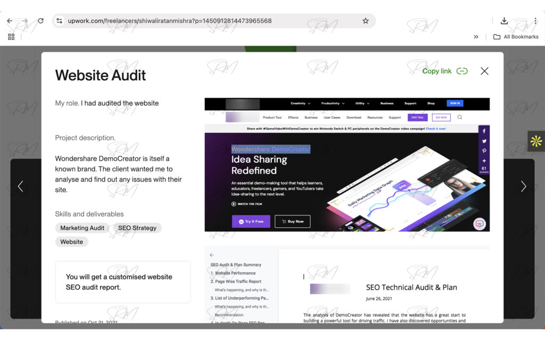545x340 pixels.
Task: Select 2. Page Wise Traffic Report item
Action: tap(236, 281)
